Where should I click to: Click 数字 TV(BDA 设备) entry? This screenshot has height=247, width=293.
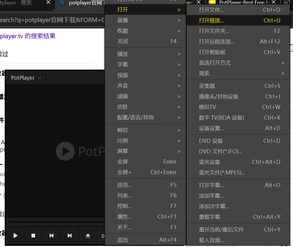pyautogui.click(x=238, y=117)
